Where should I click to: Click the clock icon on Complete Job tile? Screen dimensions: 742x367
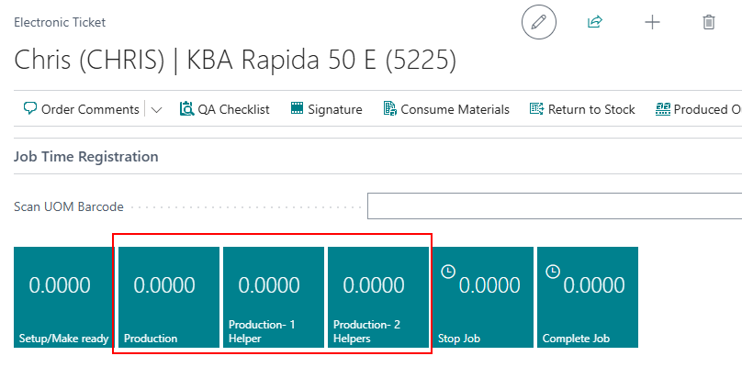click(552, 272)
